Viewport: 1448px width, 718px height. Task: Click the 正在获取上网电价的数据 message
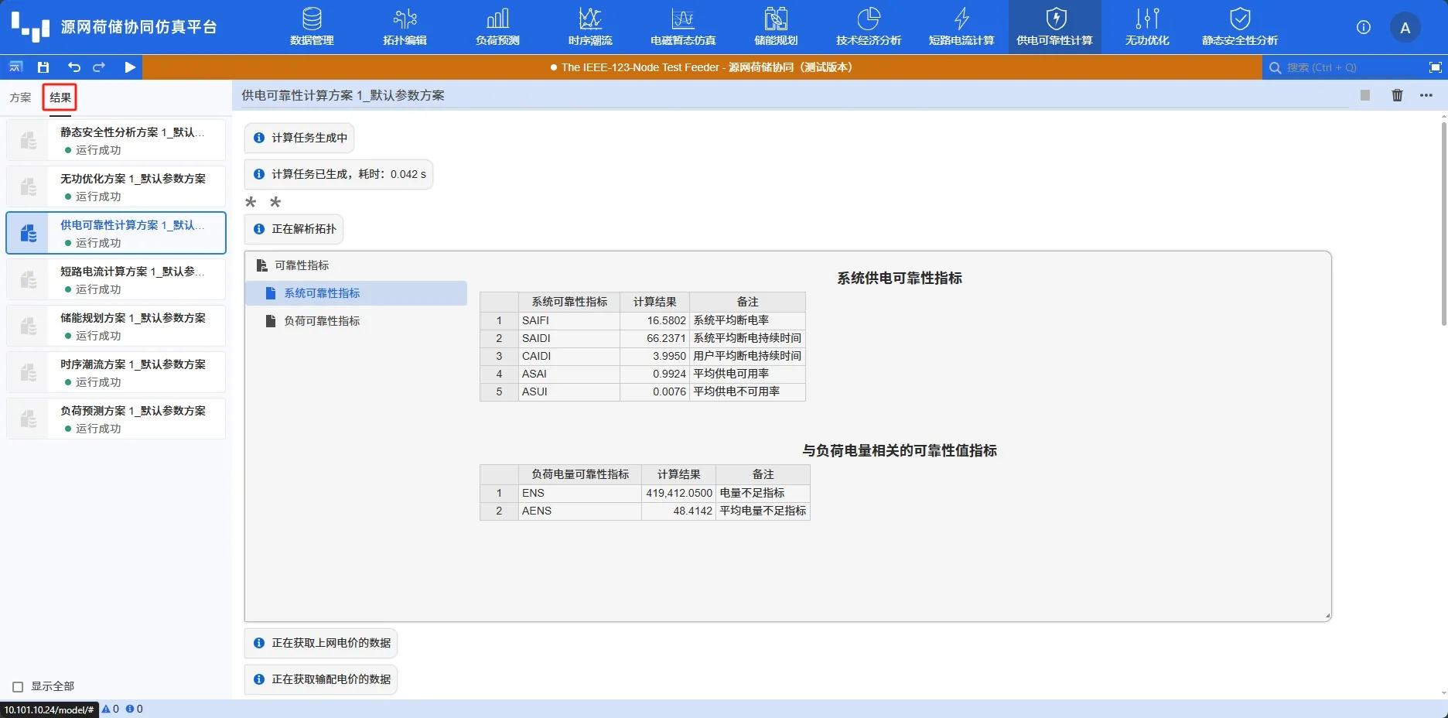coord(321,643)
